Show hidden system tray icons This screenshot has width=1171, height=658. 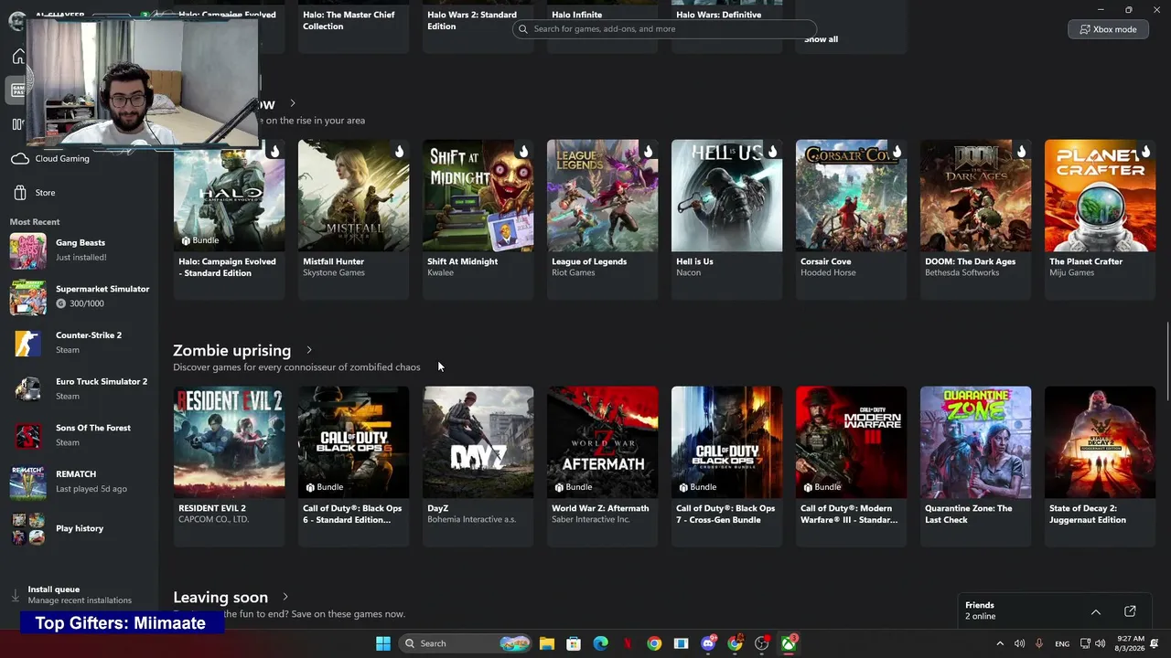[1000, 643]
